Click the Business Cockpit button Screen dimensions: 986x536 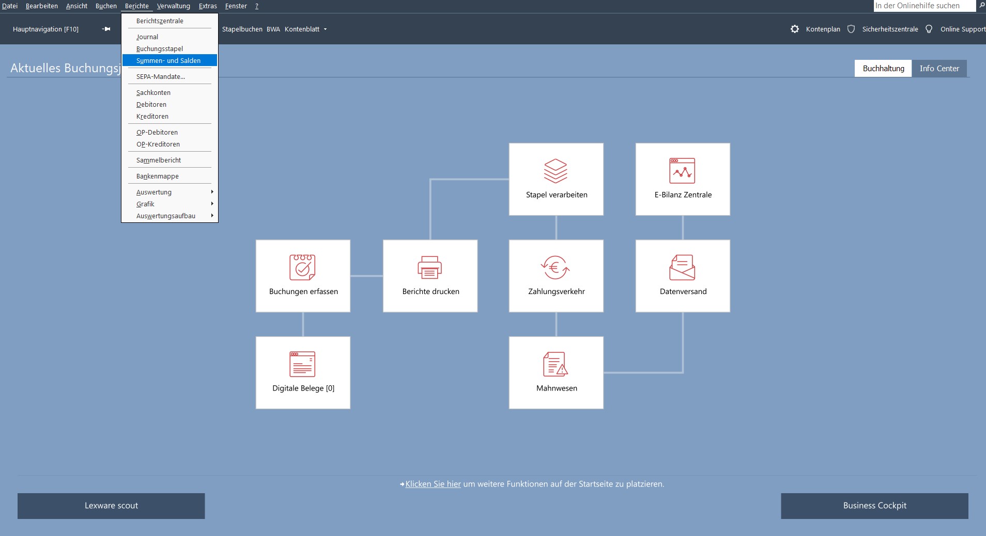coord(874,506)
